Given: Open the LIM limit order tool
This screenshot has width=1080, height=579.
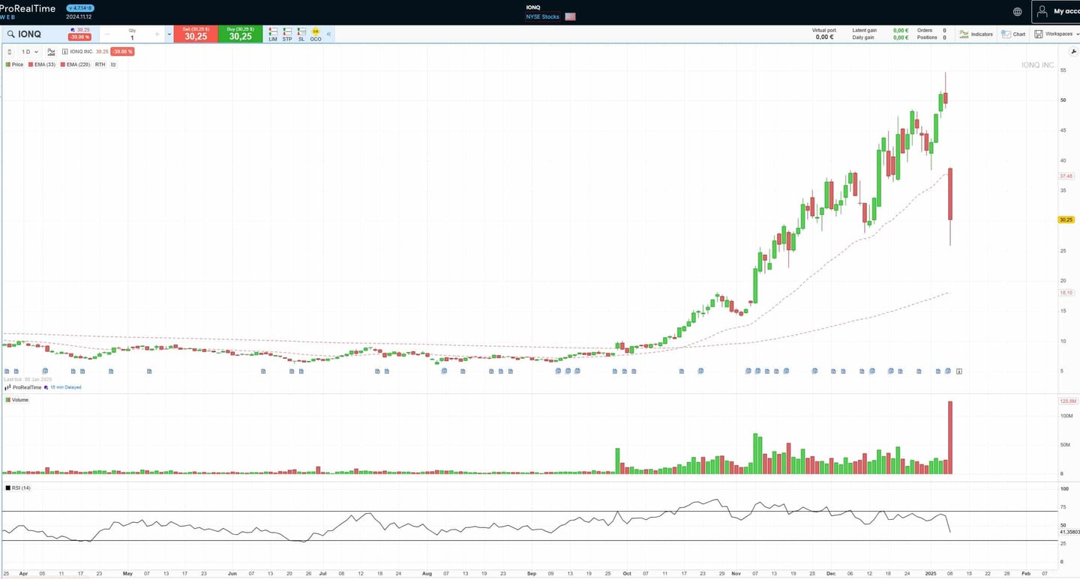Looking at the screenshot, I should [273, 33].
